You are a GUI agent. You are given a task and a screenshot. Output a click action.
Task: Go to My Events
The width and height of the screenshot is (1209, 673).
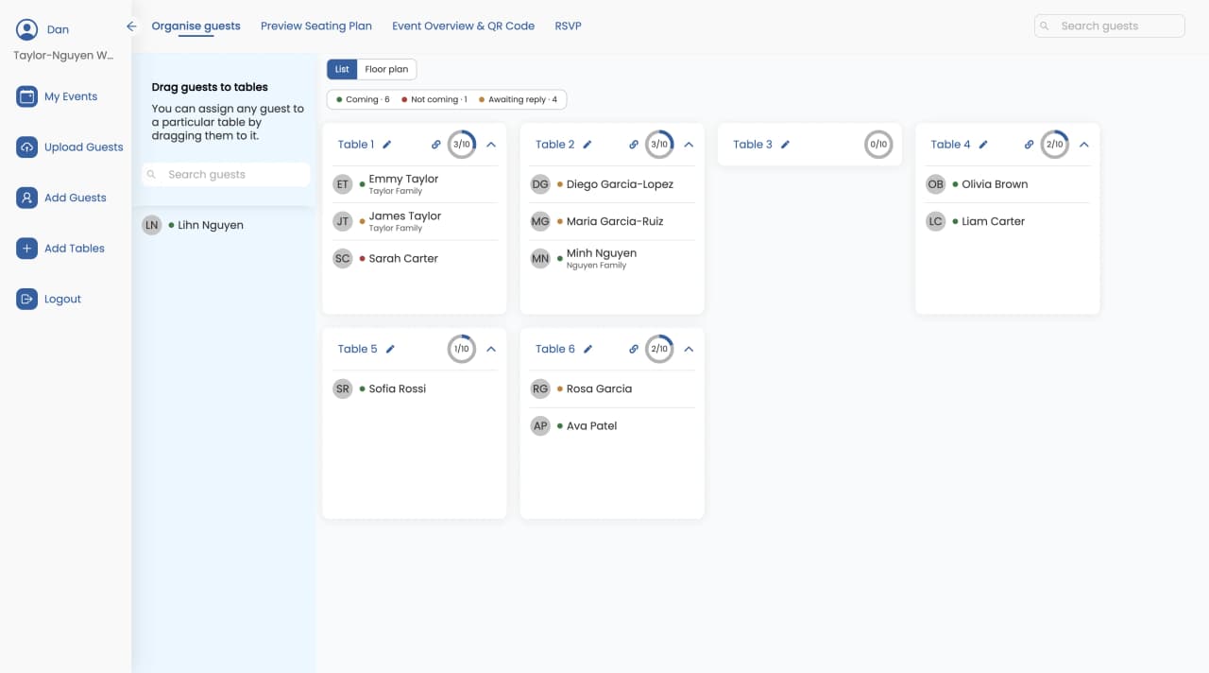pyautogui.click(x=71, y=96)
